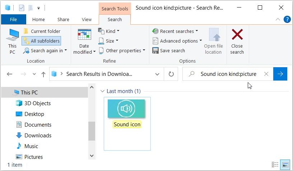The image size is (293, 171).
Task: Switch to large thumbnails view
Action: (x=285, y=165)
